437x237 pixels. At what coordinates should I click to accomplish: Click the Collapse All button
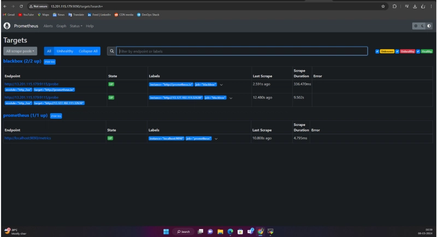(88, 51)
